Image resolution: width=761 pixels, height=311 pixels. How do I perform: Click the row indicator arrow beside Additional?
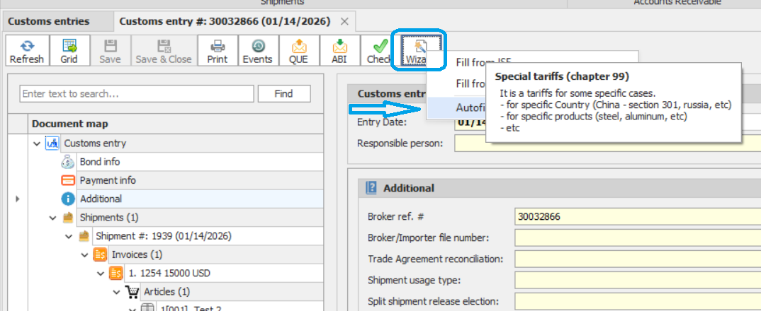(x=18, y=199)
